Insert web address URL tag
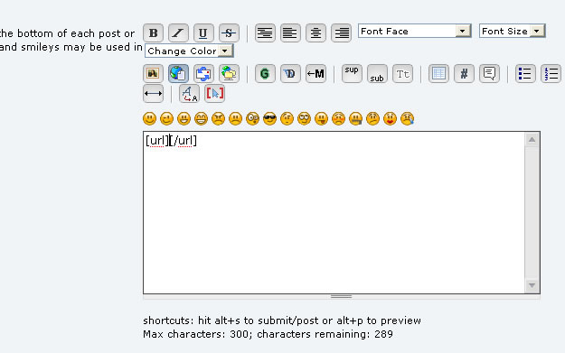Screen dimensions: 565x353 (x=178, y=74)
